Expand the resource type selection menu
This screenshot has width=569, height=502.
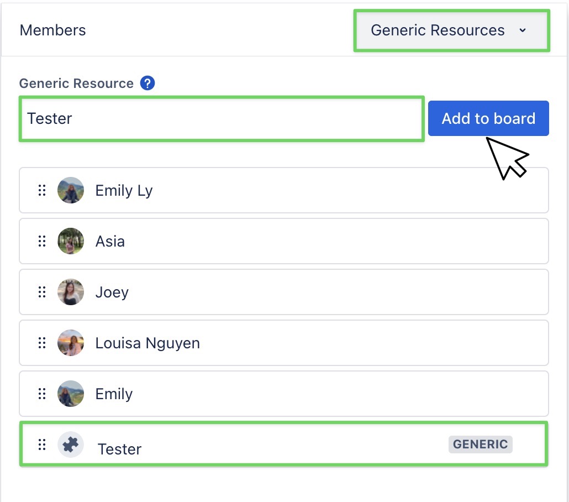click(x=451, y=30)
